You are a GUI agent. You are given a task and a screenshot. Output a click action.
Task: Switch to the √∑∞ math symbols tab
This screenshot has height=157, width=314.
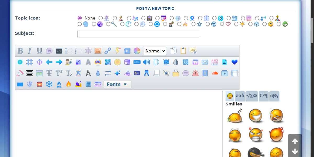[x=251, y=96]
